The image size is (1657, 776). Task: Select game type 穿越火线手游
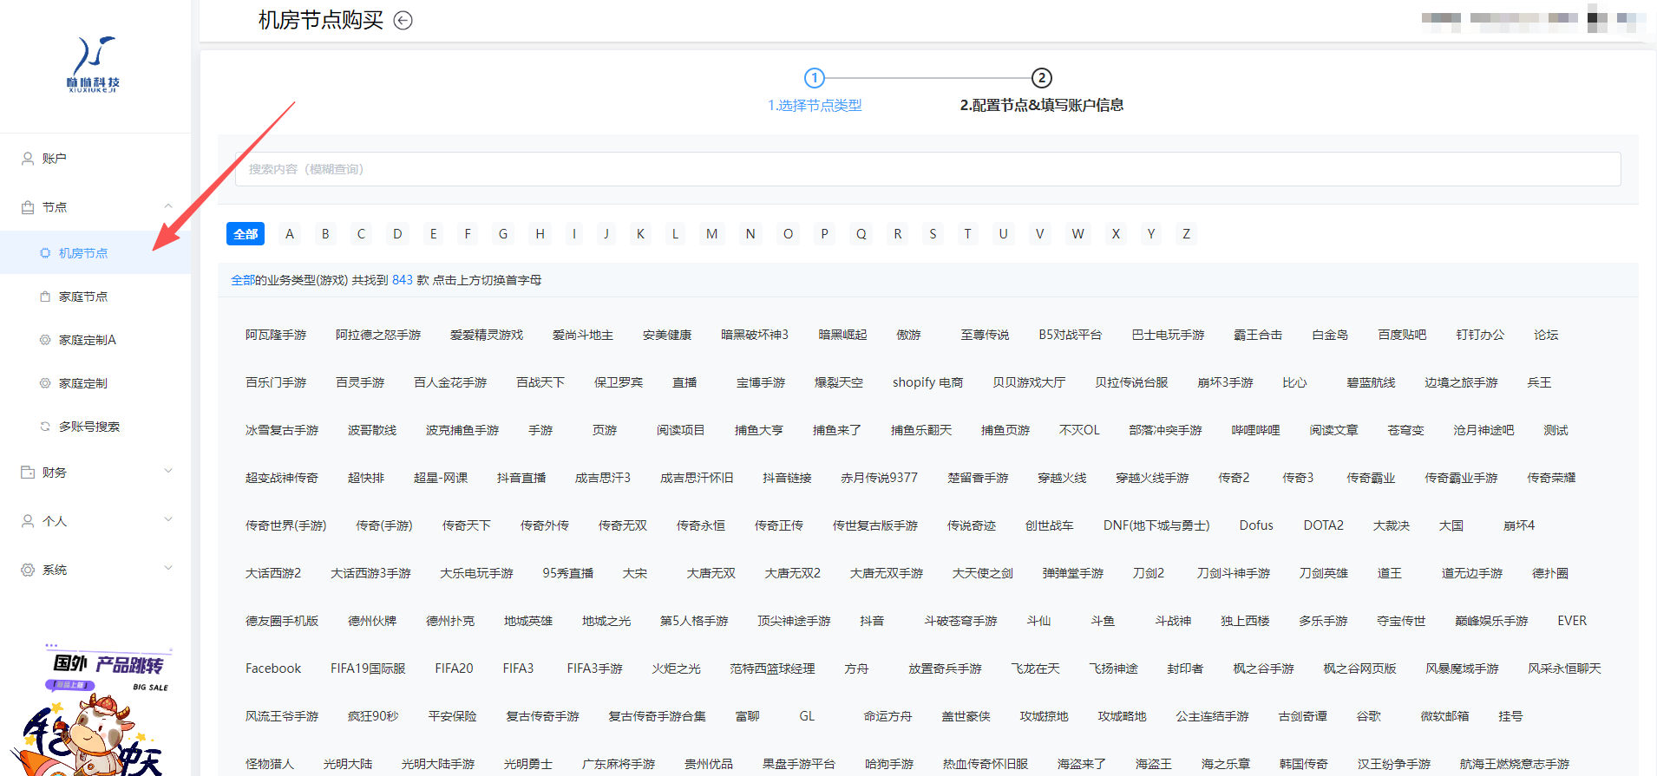(1152, 478)
